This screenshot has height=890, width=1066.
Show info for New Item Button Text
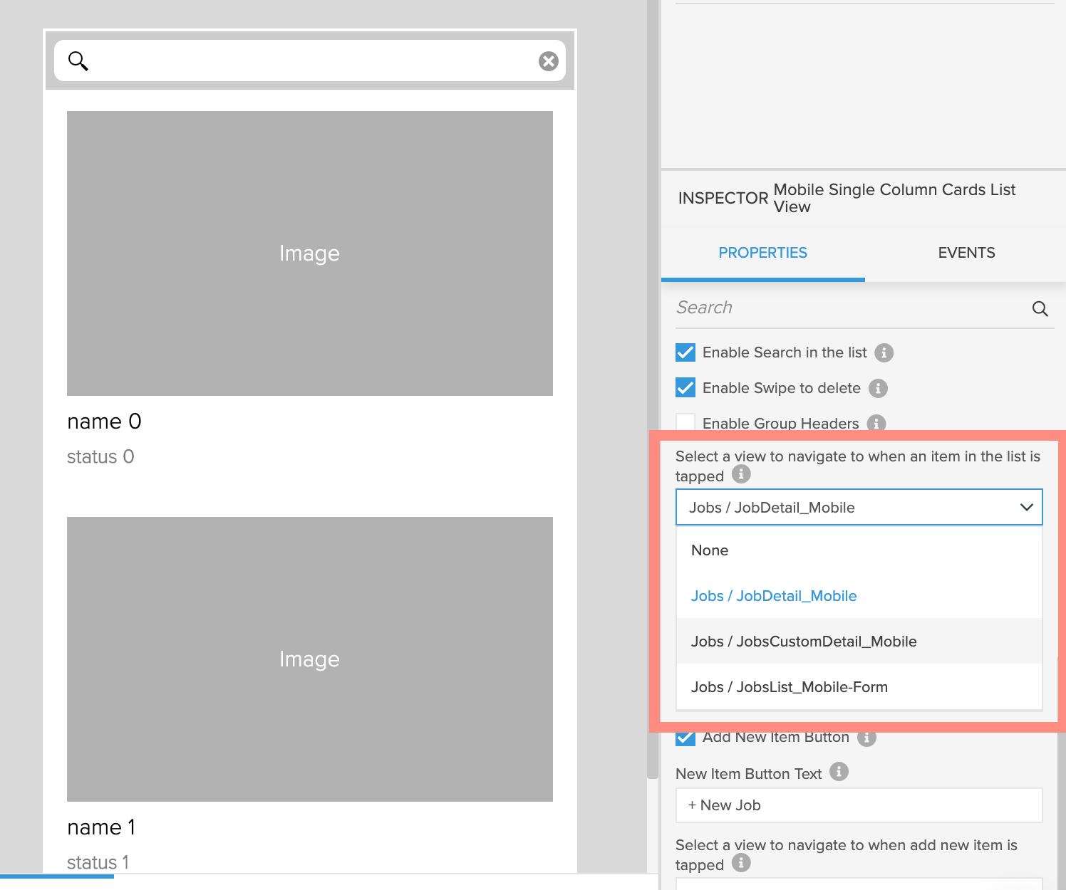[839, 772]
